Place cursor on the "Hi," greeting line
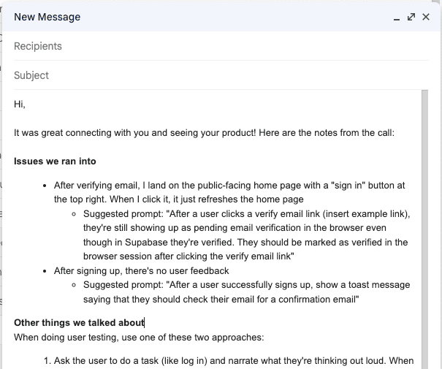This screenshot has width=442, height=369. 20,104
